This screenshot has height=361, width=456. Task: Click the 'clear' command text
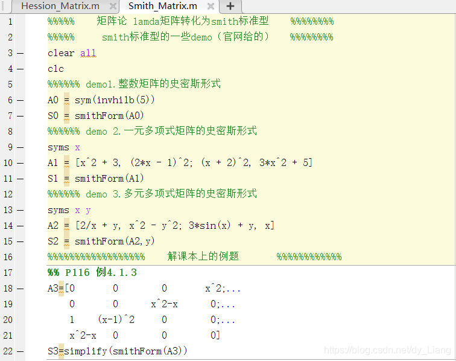coord(61,53)
